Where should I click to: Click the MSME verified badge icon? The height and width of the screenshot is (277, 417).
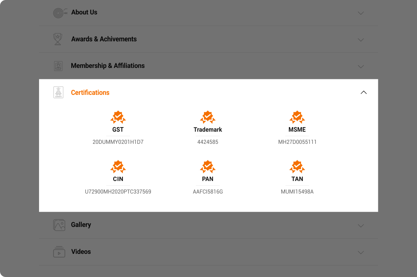297,117
